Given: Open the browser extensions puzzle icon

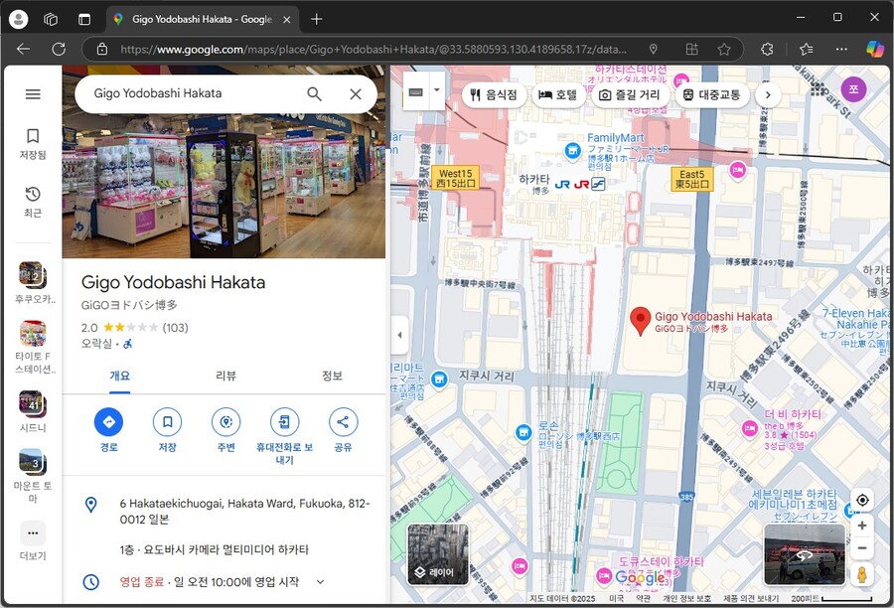Looking at the screenshot, I should (767, 49).
